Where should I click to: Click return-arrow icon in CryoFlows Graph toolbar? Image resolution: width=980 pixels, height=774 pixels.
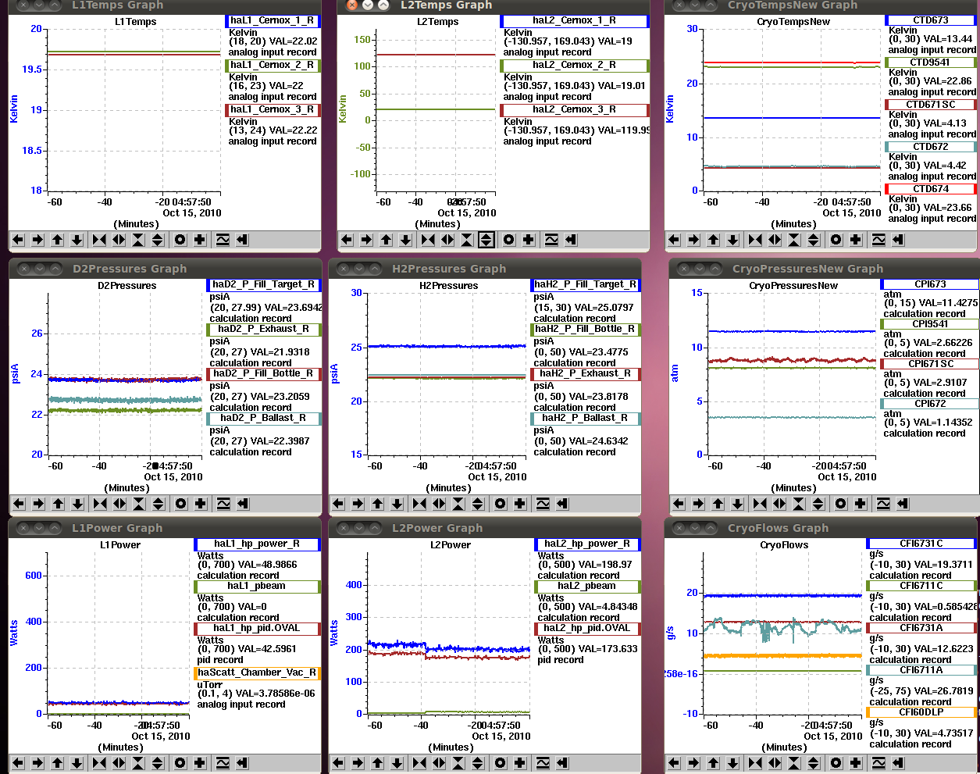pyautogui.click(x=898, y=763)
